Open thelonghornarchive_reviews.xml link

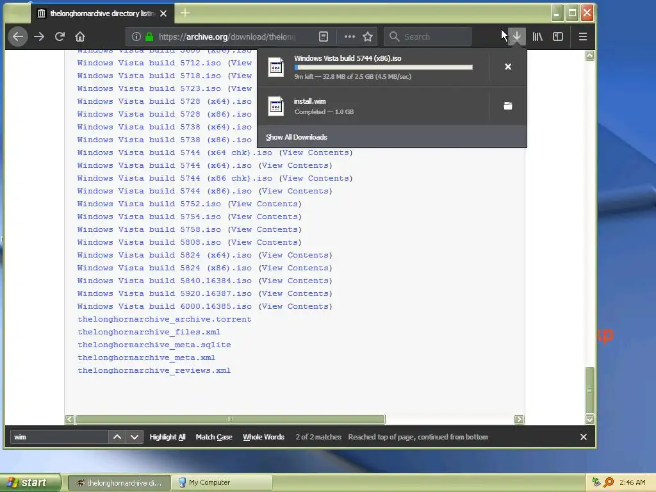coord(154,370)
